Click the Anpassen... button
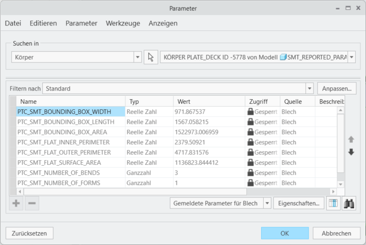 336,88
